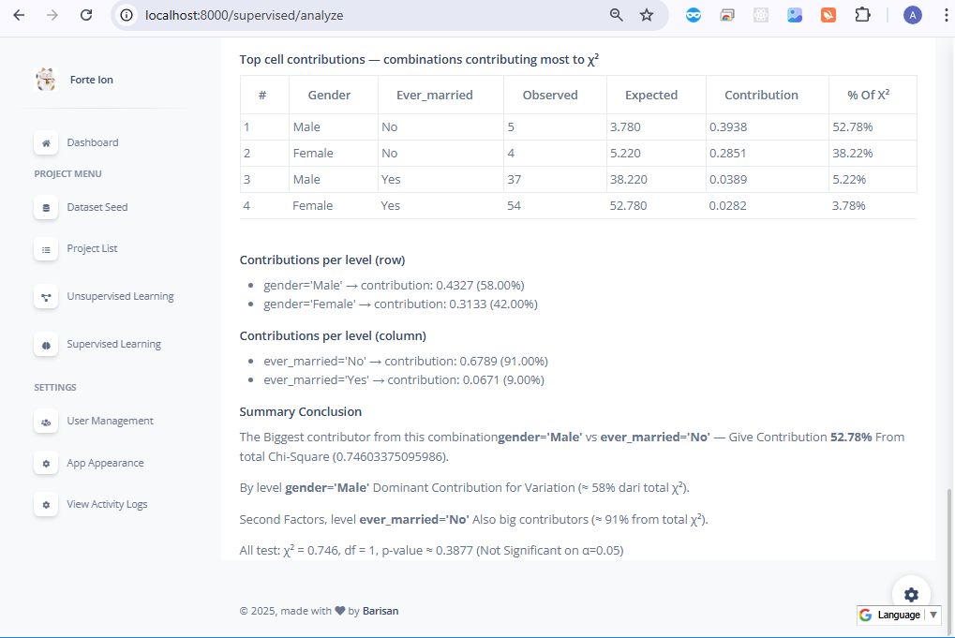Open the stacked-windows extension icon
955x638 pixels.
tap(726, 15)
